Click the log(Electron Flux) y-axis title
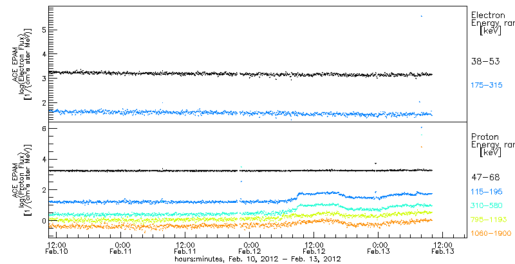 [22, 64]
